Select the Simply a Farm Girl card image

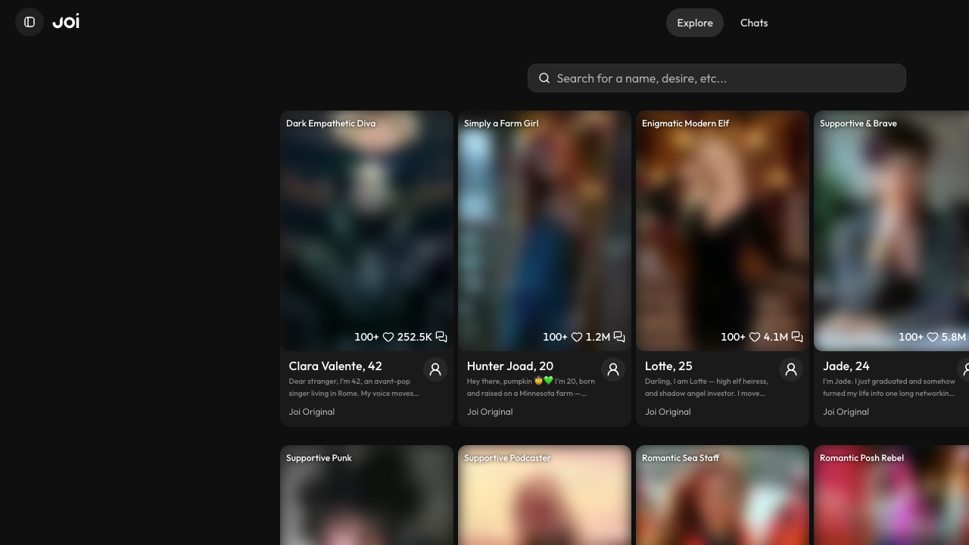[x=544, y=231]
